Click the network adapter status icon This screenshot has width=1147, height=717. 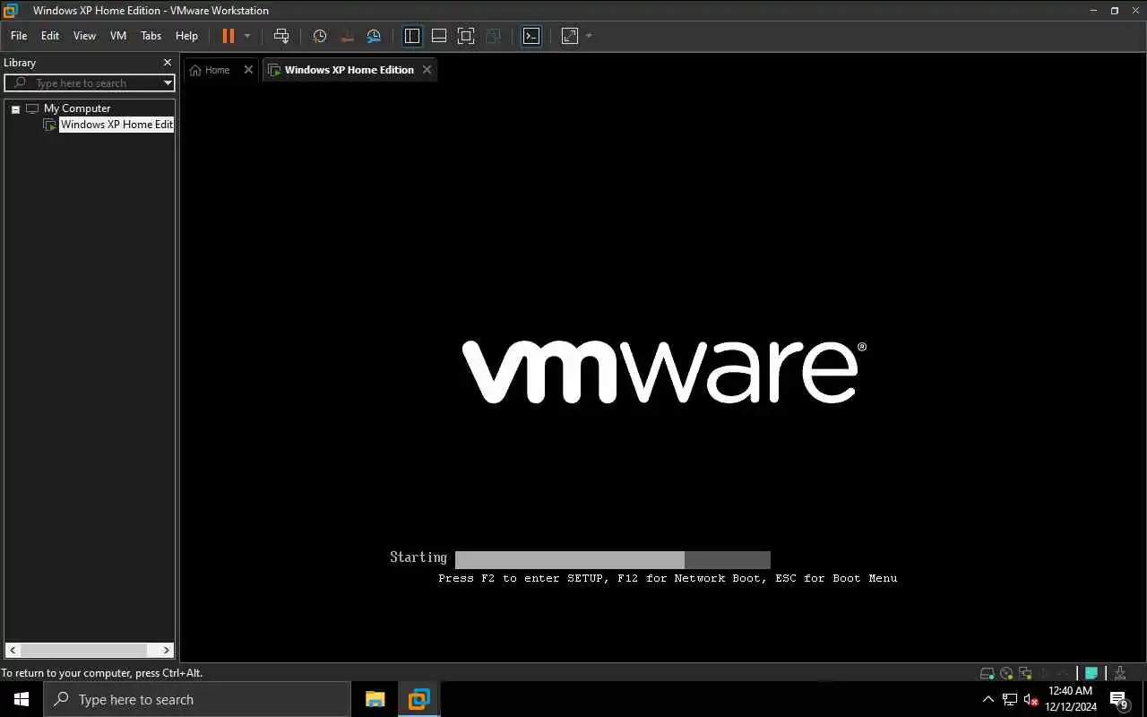point(1025,673)
